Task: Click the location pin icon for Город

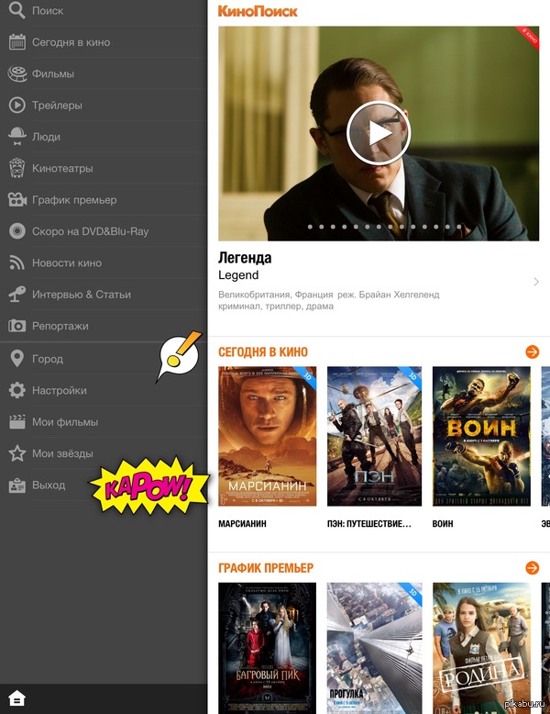Action: (16, 359)
